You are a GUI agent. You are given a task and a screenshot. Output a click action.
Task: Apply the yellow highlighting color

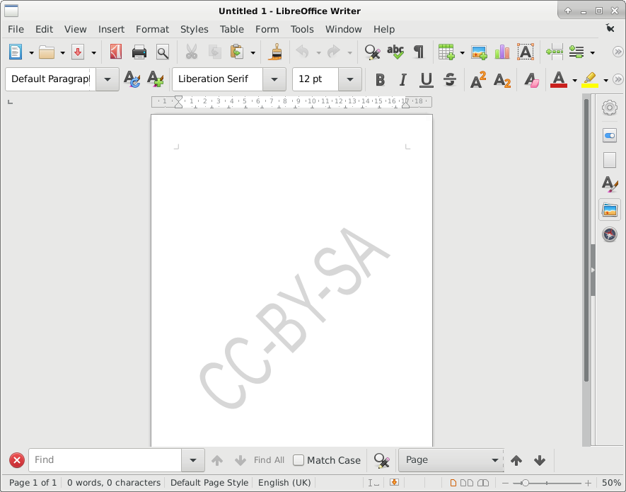pyautogui.click(x=590, y=79)
